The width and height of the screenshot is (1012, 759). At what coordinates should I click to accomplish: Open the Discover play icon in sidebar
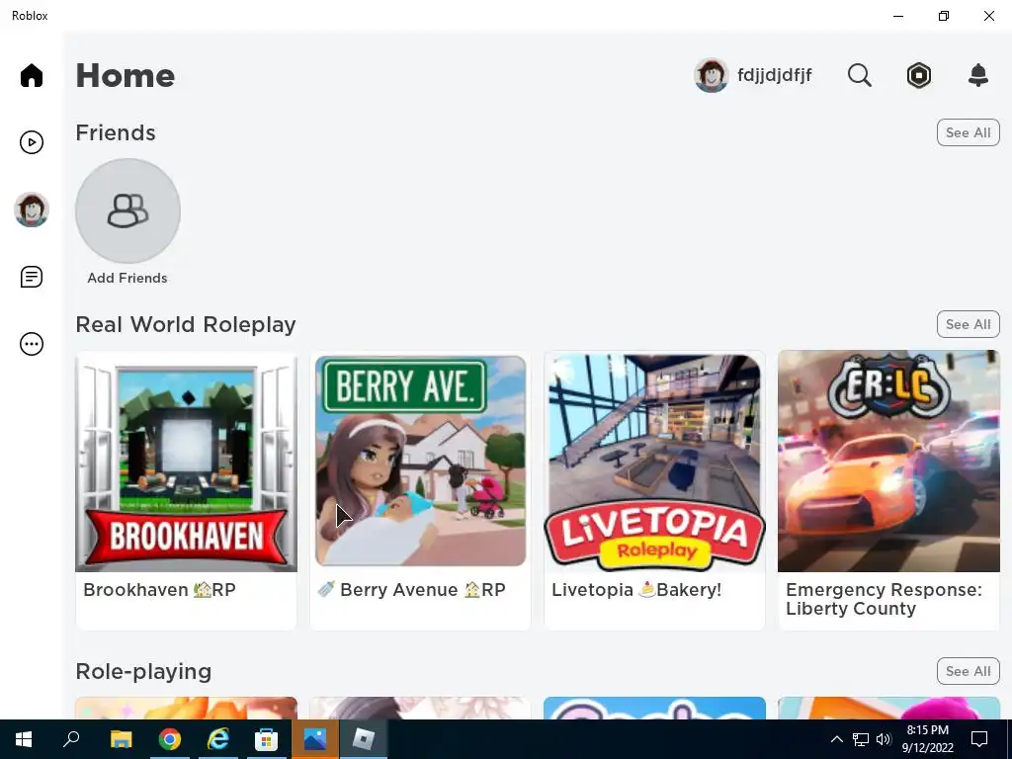[31, 142]
